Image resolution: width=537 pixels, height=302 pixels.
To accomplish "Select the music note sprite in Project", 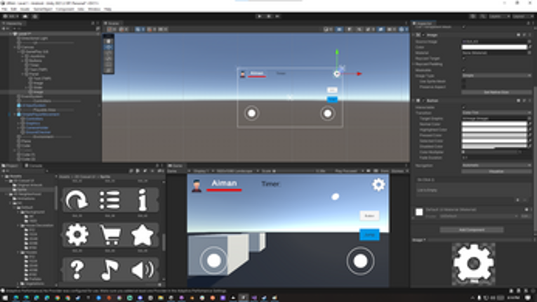I will pos(110,270).
